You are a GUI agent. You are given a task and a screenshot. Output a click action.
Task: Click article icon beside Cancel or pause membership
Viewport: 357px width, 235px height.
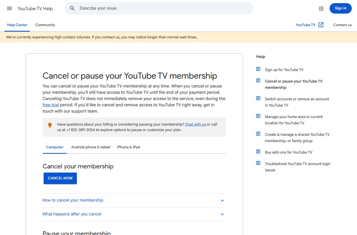click(258, 81)
